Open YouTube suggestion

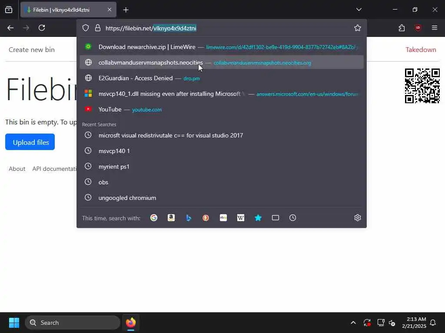221,109
